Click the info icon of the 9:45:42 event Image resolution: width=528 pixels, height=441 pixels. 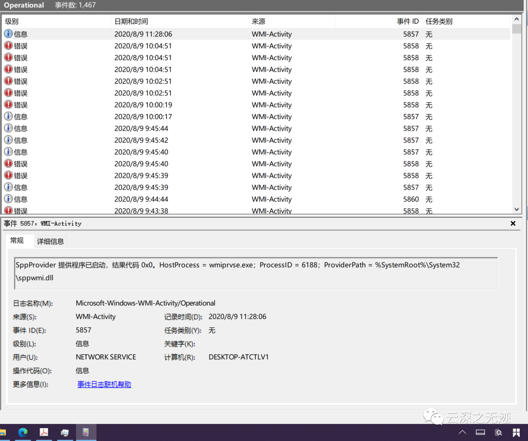click(x=8, y=140)
